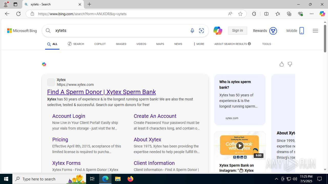
Task: Open the Edge profile icon
Action: pyautogui.click(x=6, y=4)
